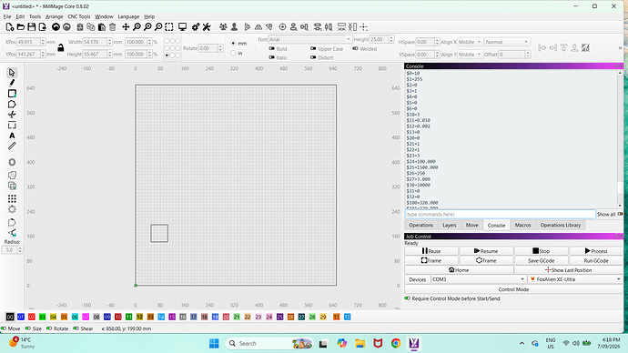The image size is (628, 353).
Task: Click the new file icon
Action: tap(10, 26)
